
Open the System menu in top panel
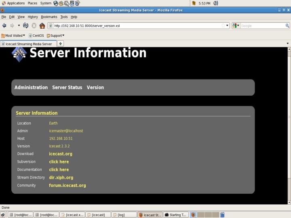[46, 3]
